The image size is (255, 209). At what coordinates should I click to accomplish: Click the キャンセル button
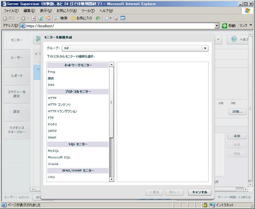(200, 192)
